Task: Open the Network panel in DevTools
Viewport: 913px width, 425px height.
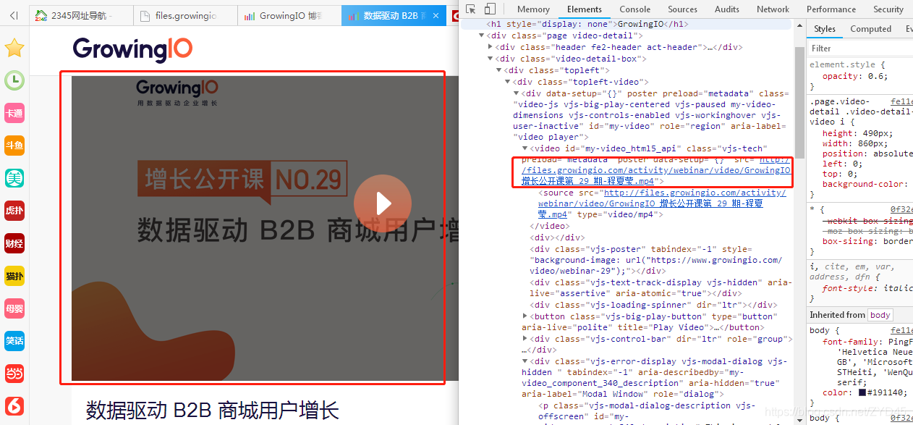Action: [773, 9]
